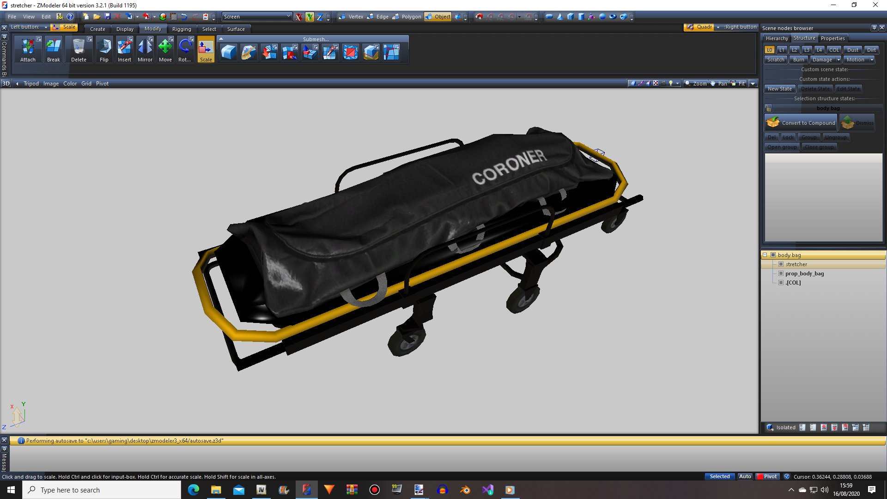Click the New State button
Screen dimensions: 887x499
(x=779, y=89)
